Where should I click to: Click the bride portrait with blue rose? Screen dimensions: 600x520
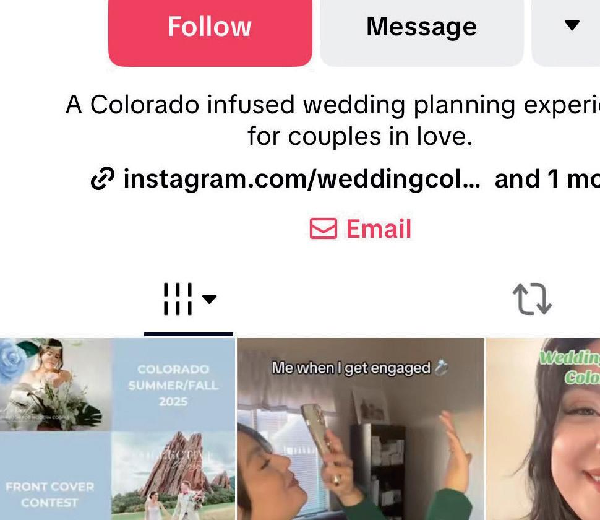click(55, 384)
